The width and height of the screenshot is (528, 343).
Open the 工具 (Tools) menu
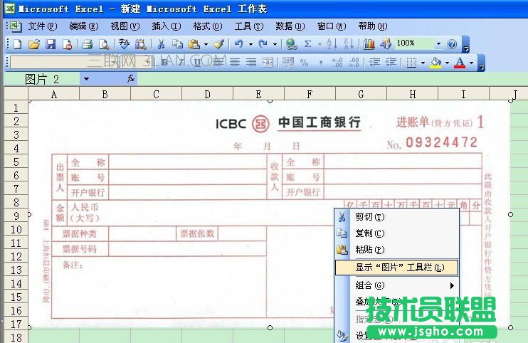pos(249,26)
